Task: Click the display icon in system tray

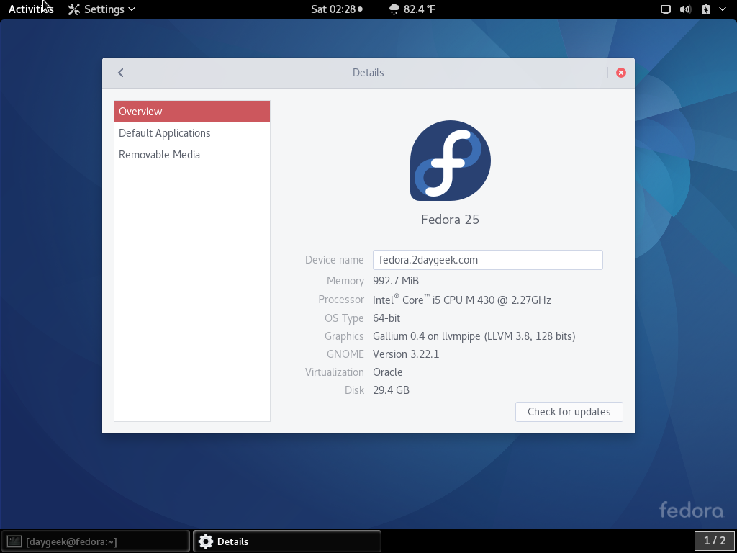Action: [x=666, y=9]
